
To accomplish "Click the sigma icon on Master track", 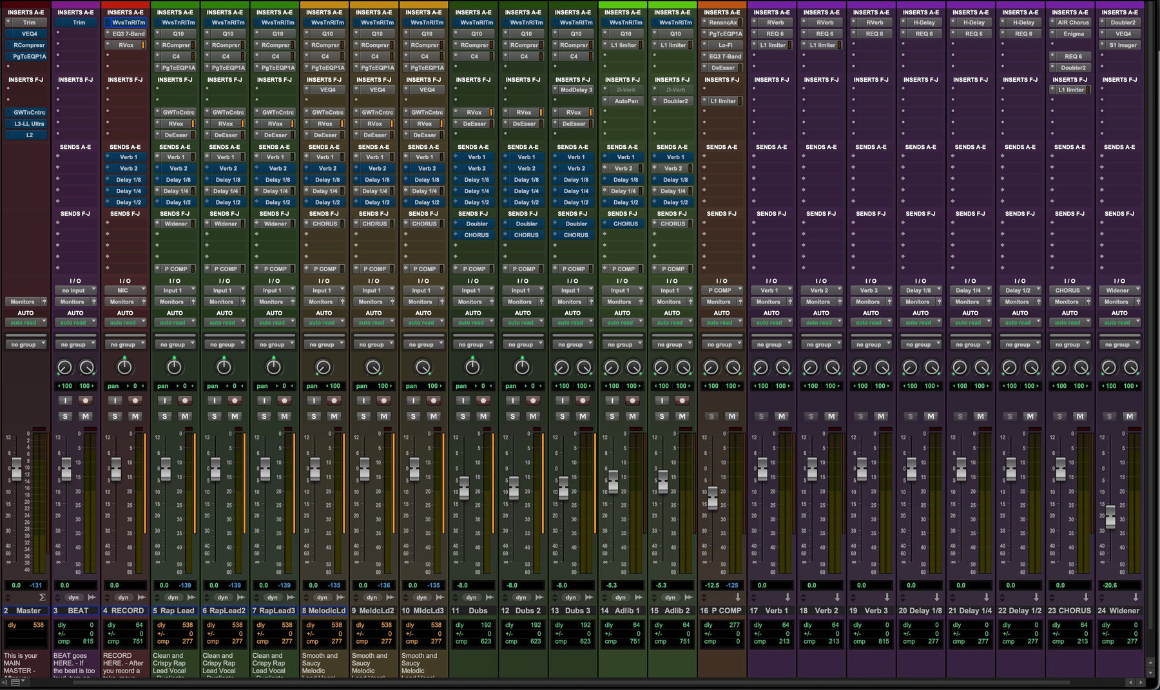I will pyautogui.click(x=42, y=598).
